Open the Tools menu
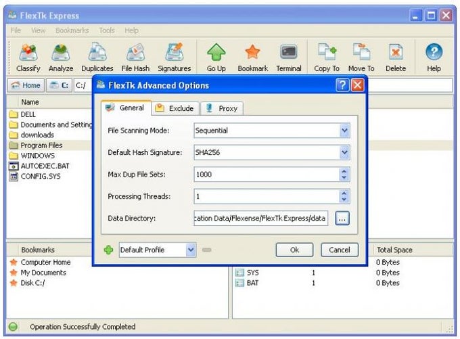This screenshot has width=460, height=339. (x=107, y=30)
